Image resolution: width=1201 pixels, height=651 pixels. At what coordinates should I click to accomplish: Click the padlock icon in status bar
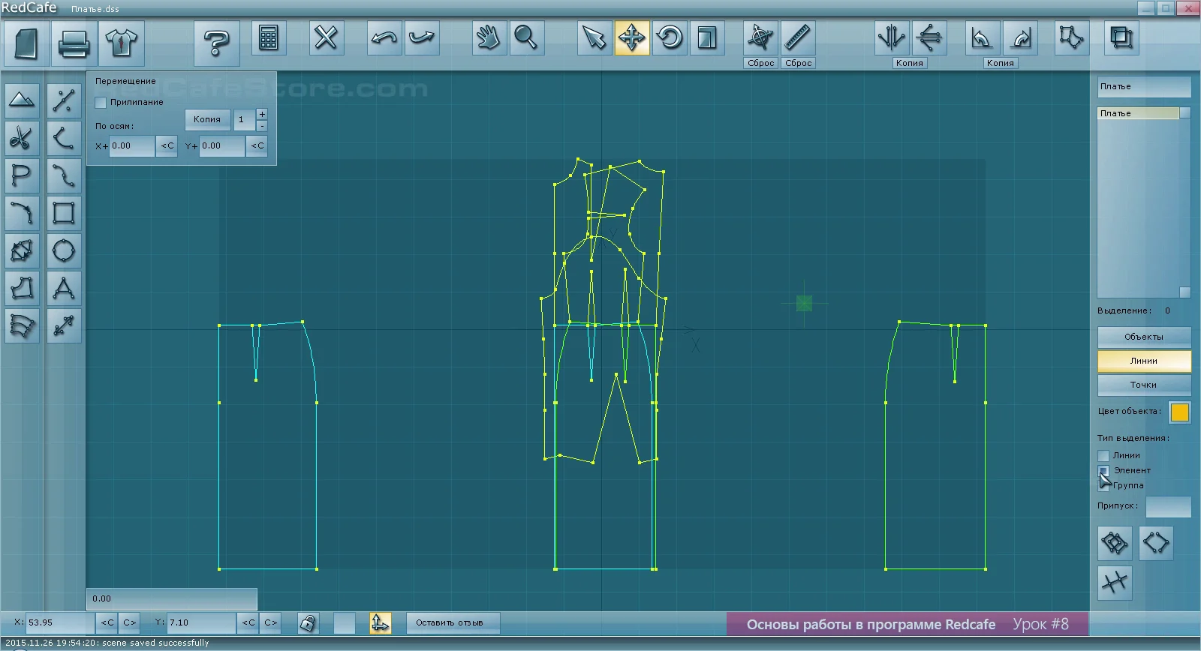[x=308, y=622]
